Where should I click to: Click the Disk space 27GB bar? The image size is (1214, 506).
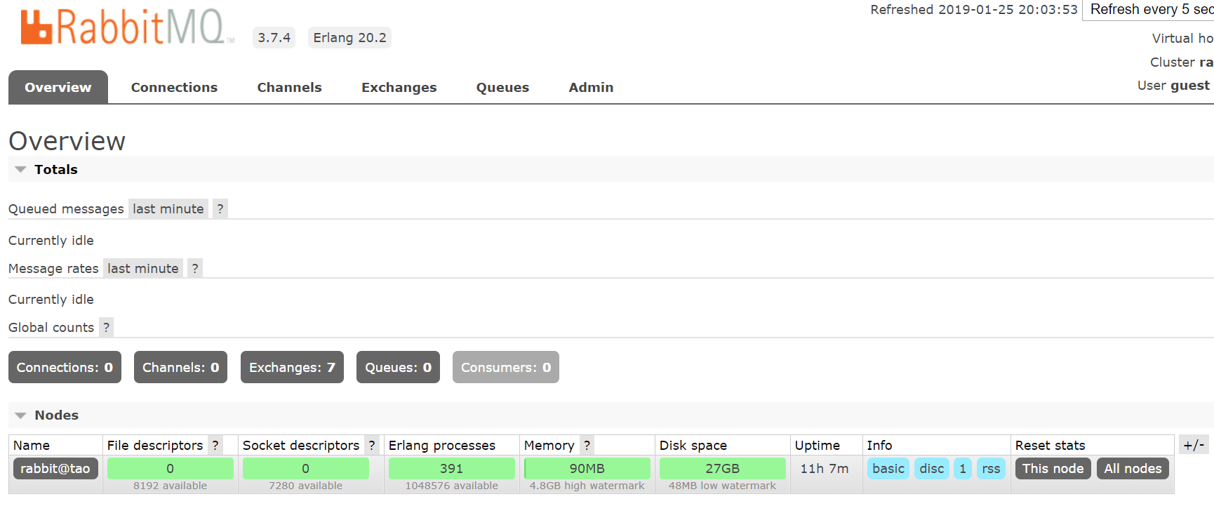click(722, 468)
